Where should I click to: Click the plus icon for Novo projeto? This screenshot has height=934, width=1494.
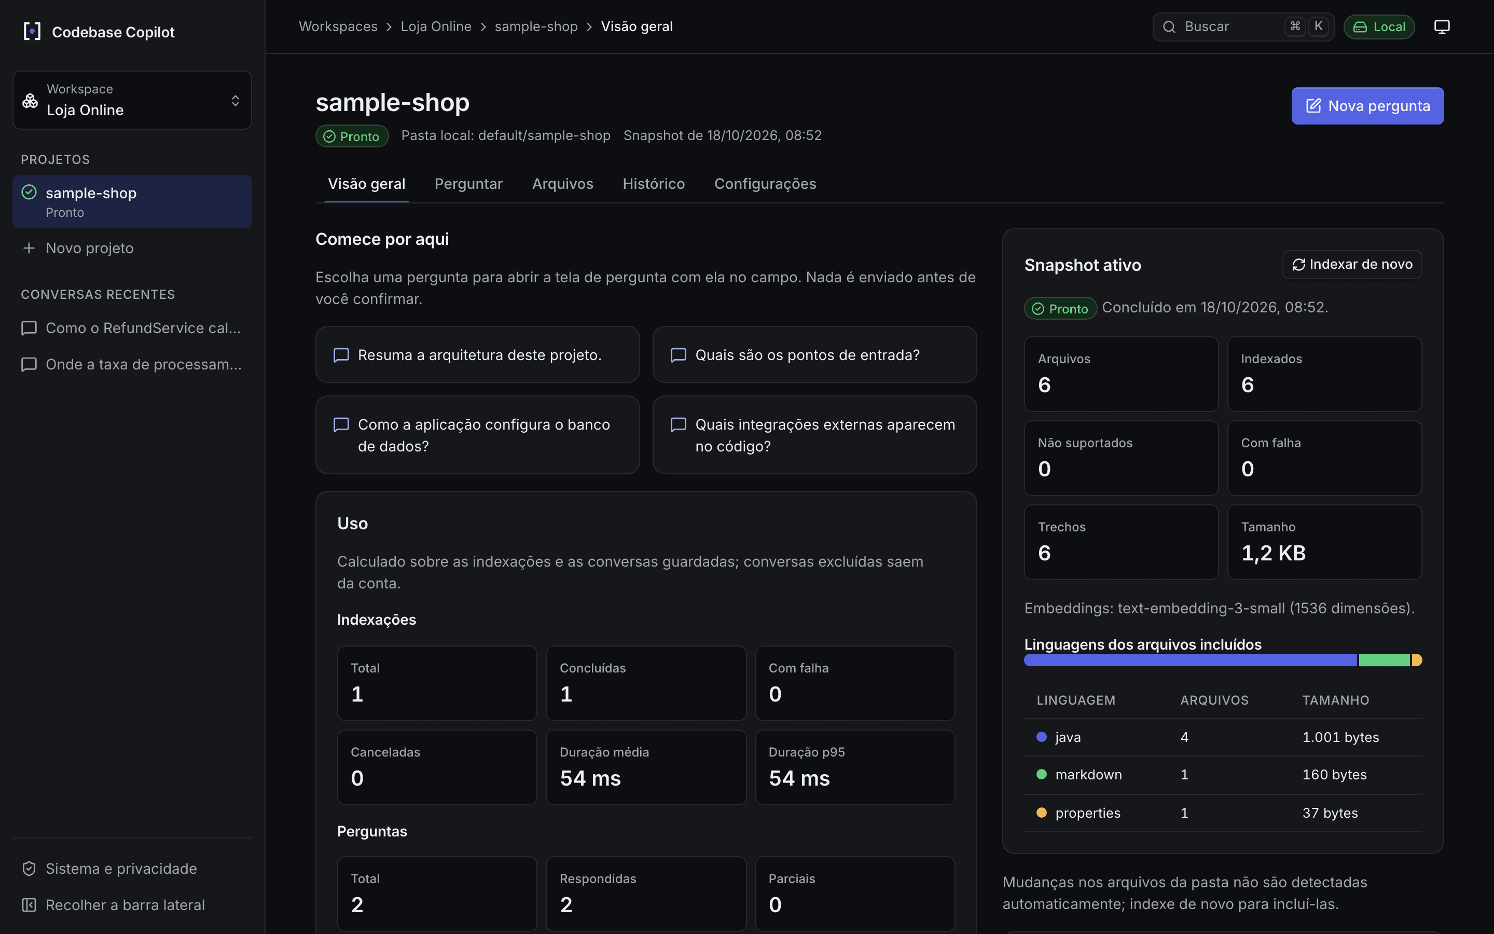(x=29, y=248)
